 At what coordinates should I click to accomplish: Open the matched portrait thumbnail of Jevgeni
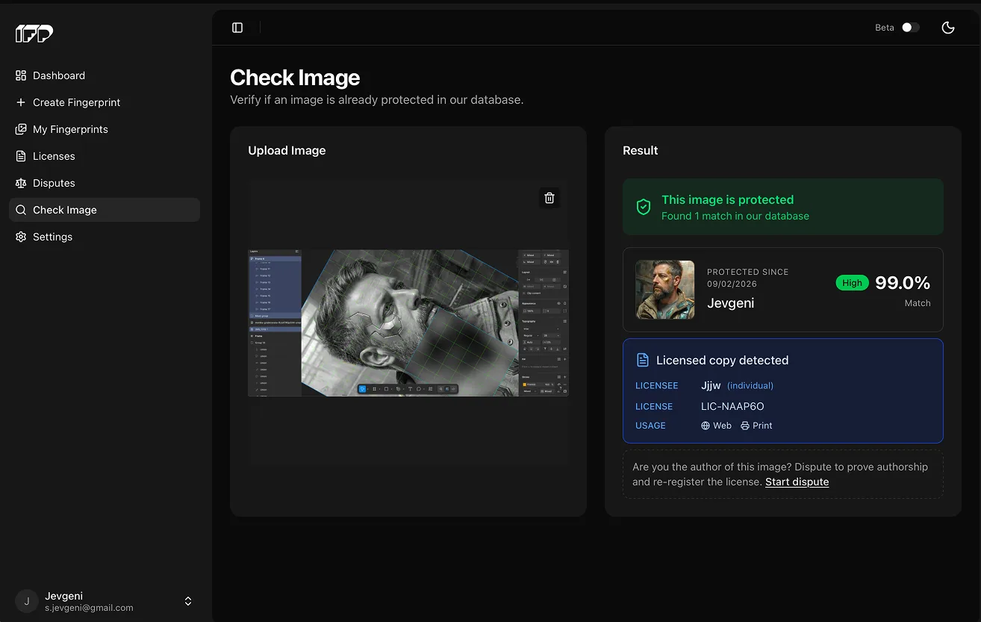point(665,290)
